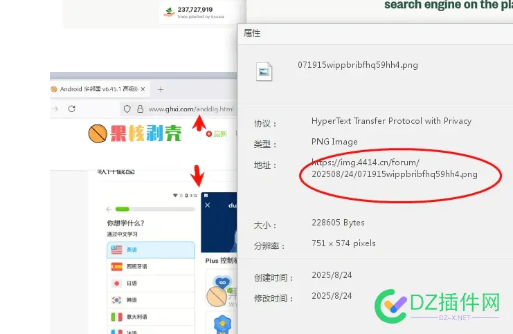Click the Ecosia tree counter 237,727,919
The width and height of the screenshot is (513, 334).
pyautogui.click(x=195, y=10)
